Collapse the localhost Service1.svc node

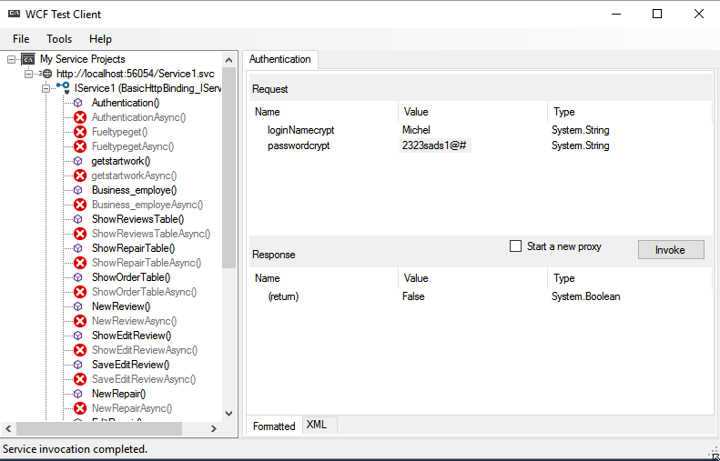(28, 74)
